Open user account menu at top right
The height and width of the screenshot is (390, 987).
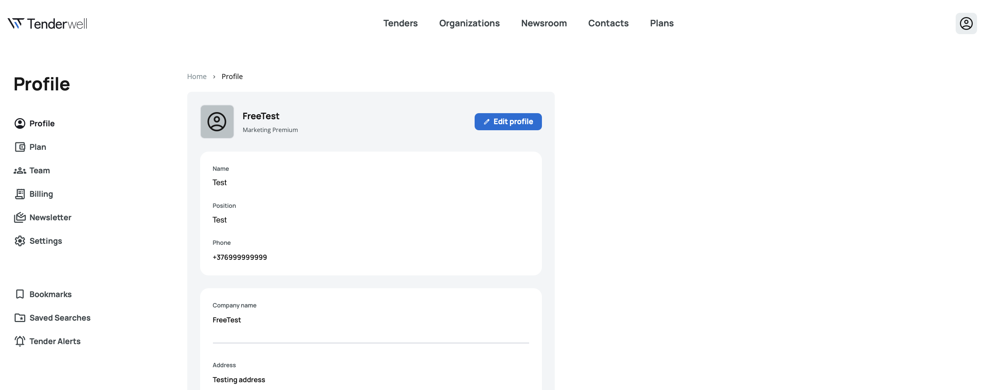click(x=966, y=23)
